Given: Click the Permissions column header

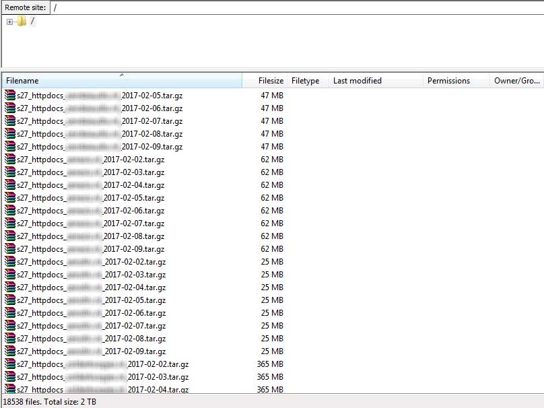Looking at the screenshot, I should pos(448,81).
